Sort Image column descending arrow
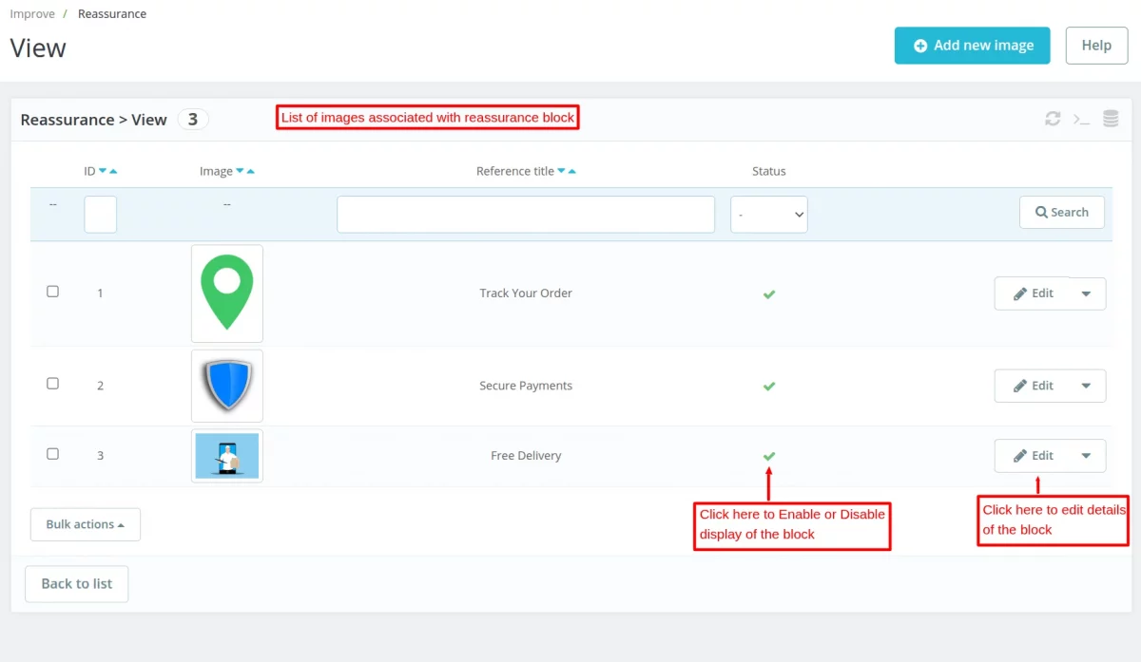This screenshot has height=662, width=1141. point(240,171)
